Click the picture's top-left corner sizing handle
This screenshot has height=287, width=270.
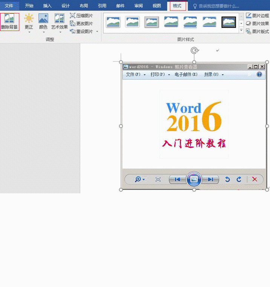[121, 62]
